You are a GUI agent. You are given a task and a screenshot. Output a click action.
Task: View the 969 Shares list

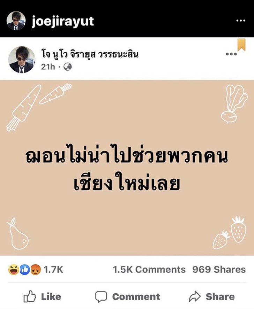point(219,270)
